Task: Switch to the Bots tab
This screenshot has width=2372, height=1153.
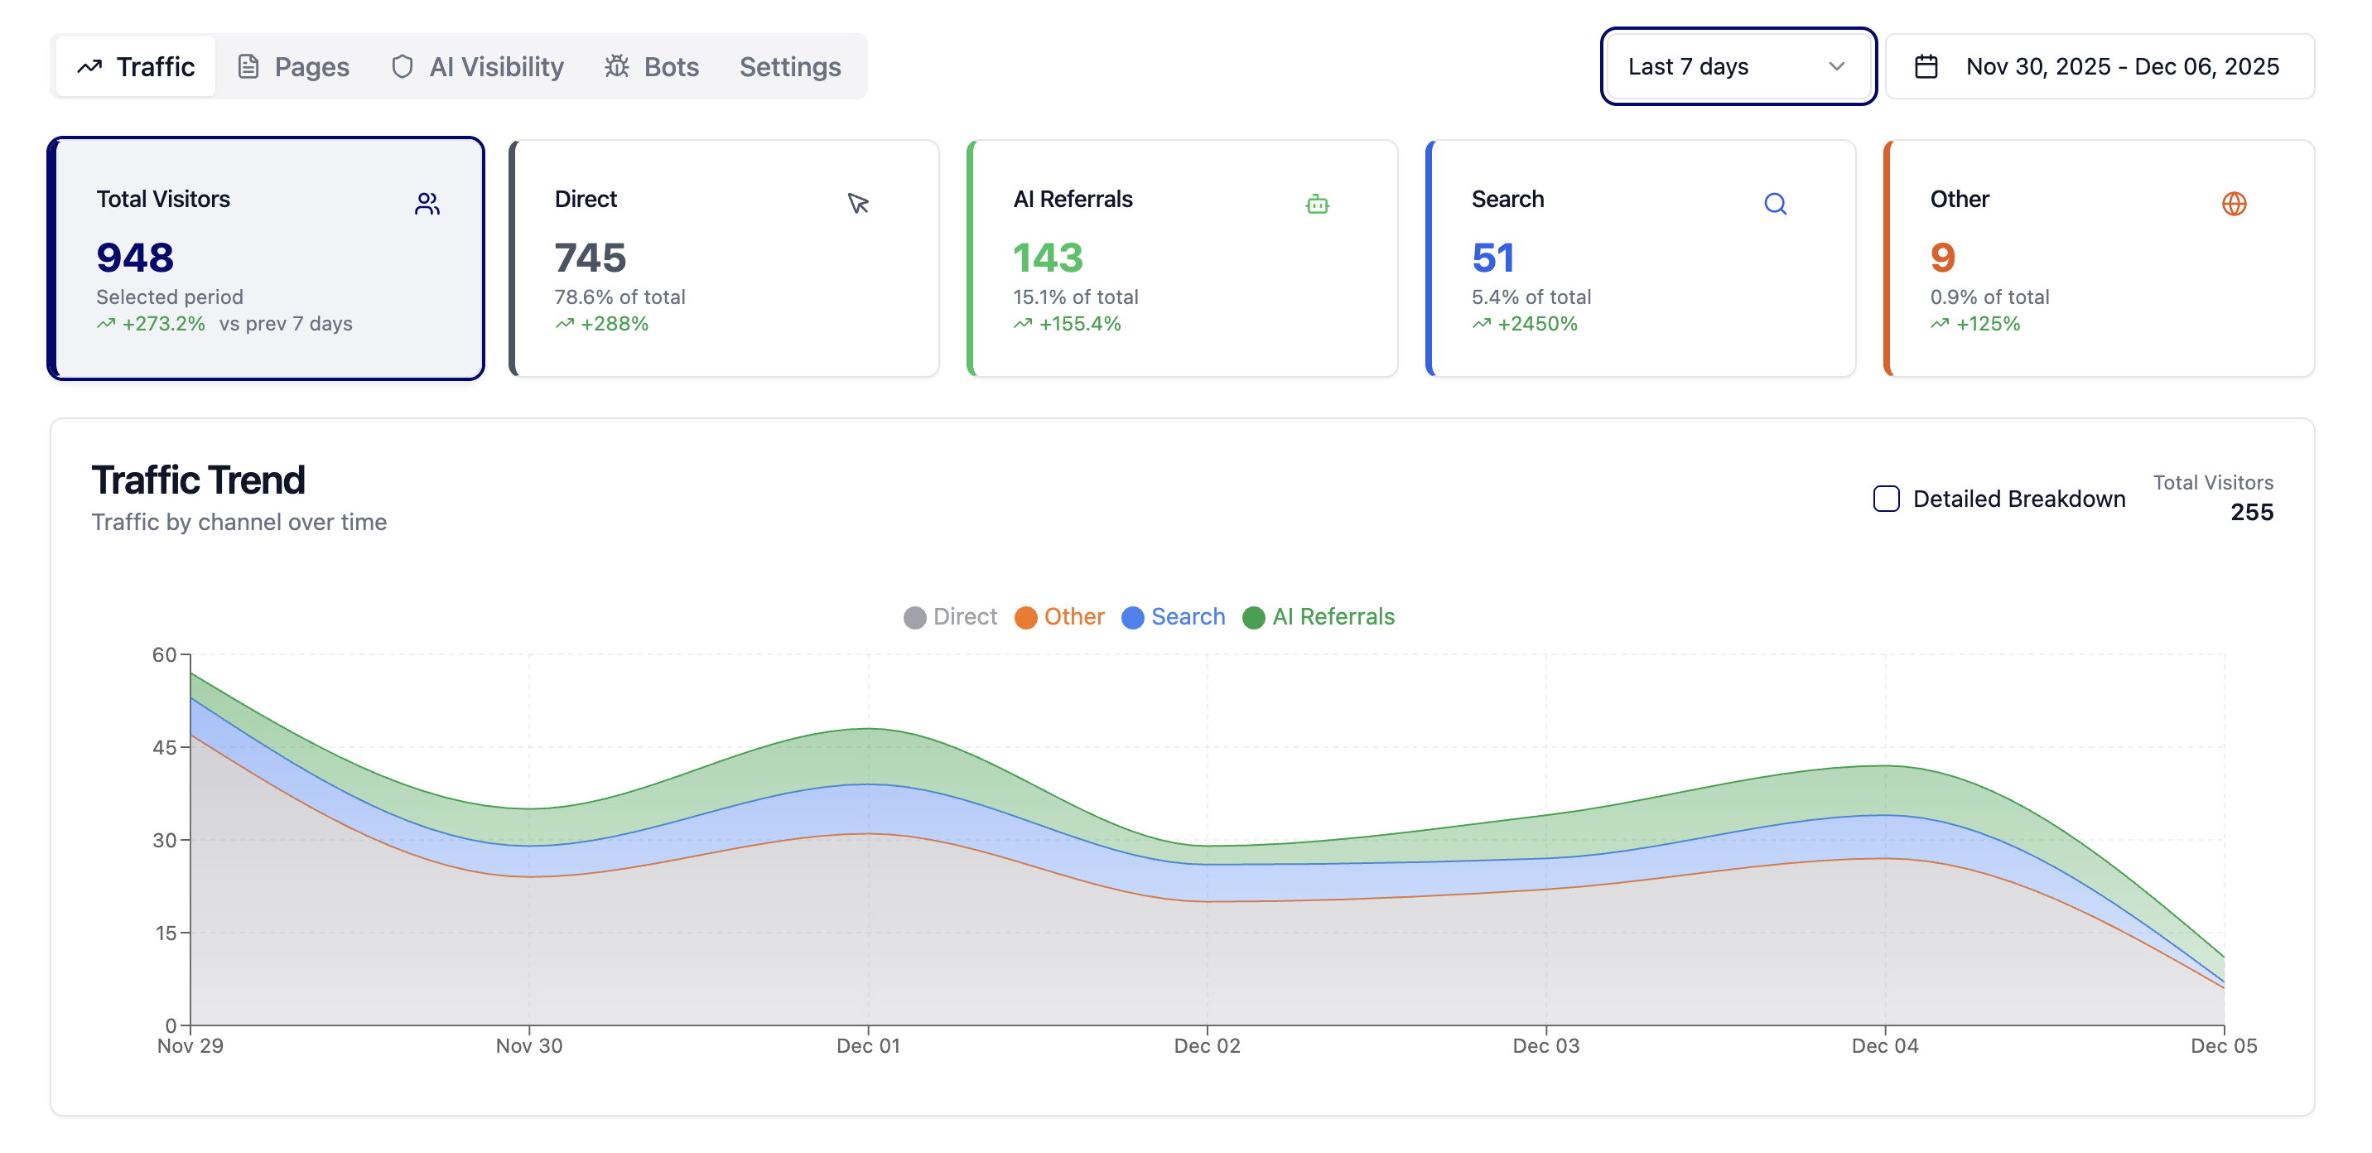Action: click(652, 65)
